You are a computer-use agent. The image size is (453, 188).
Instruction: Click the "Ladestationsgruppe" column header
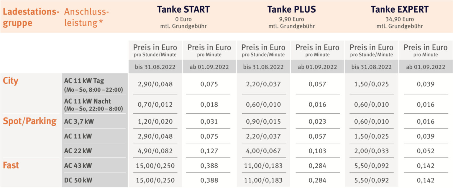pyautogui.click(x=29, y=17)
